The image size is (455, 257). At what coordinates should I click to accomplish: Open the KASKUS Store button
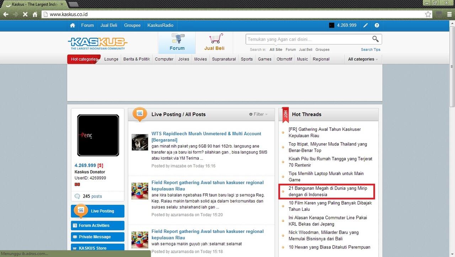(x=98, y=248)
